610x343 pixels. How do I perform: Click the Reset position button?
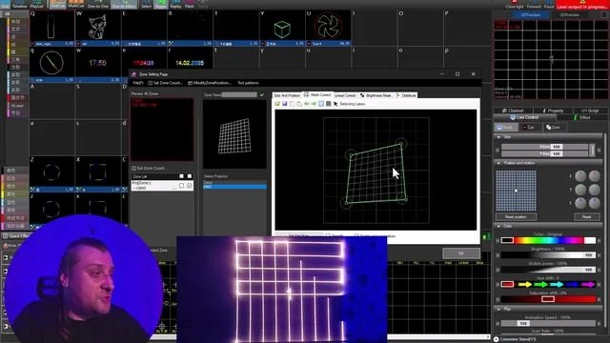point(516,217)
